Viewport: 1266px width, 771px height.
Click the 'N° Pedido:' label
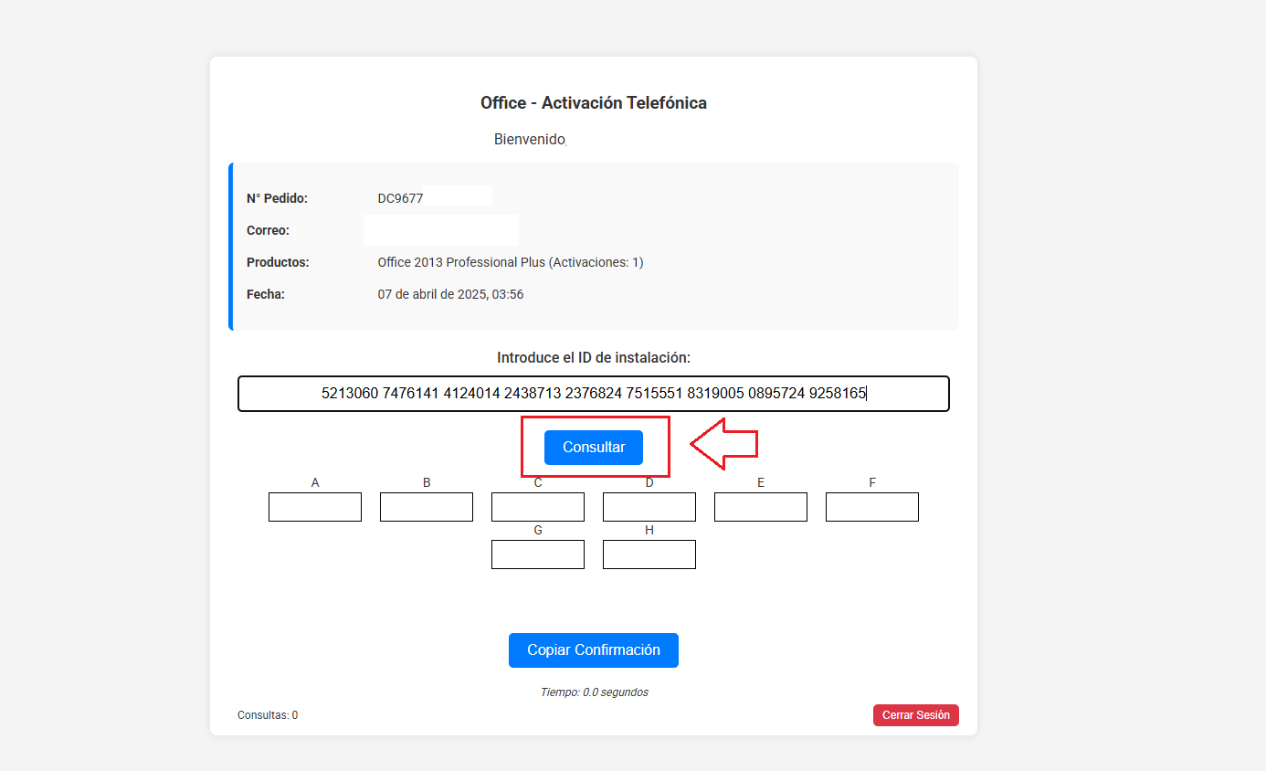click(x=277, y=198)
